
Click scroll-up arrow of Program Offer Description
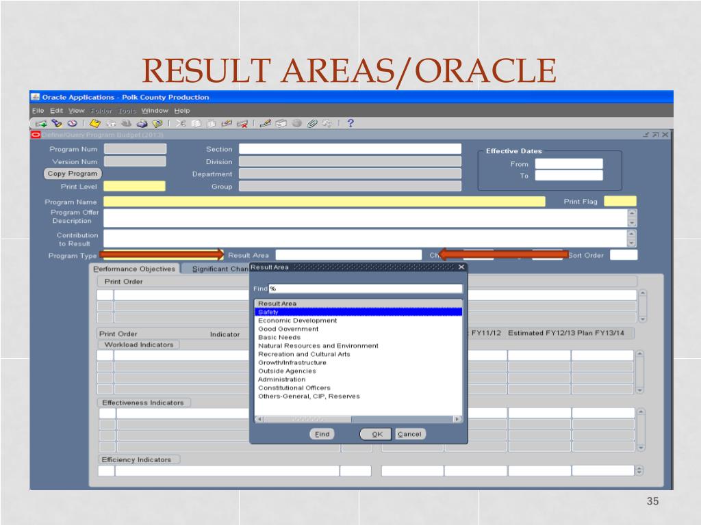pos(632,213)
